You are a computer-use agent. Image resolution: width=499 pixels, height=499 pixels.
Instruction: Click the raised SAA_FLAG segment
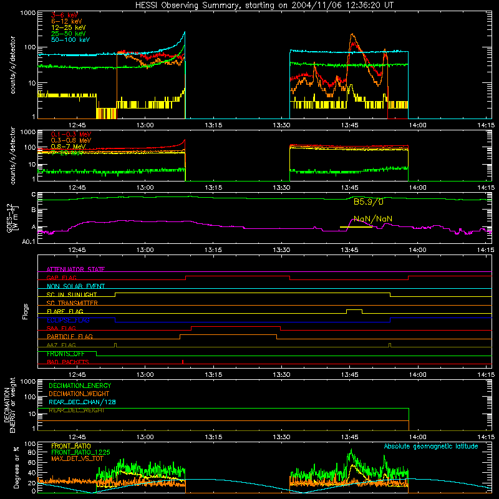236,326
